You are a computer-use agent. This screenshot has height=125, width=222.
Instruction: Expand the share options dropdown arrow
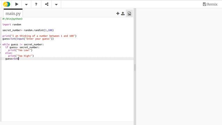pyautogui.click(x=56, y=5)
